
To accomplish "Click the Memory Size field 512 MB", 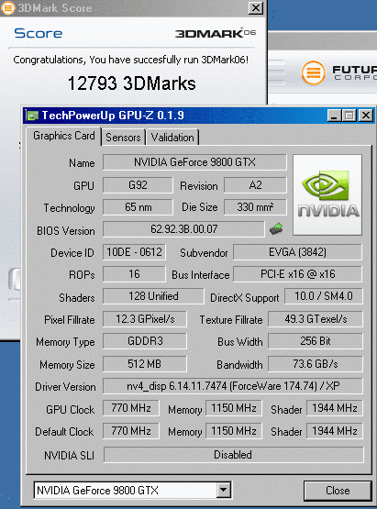I will point(145,363).
